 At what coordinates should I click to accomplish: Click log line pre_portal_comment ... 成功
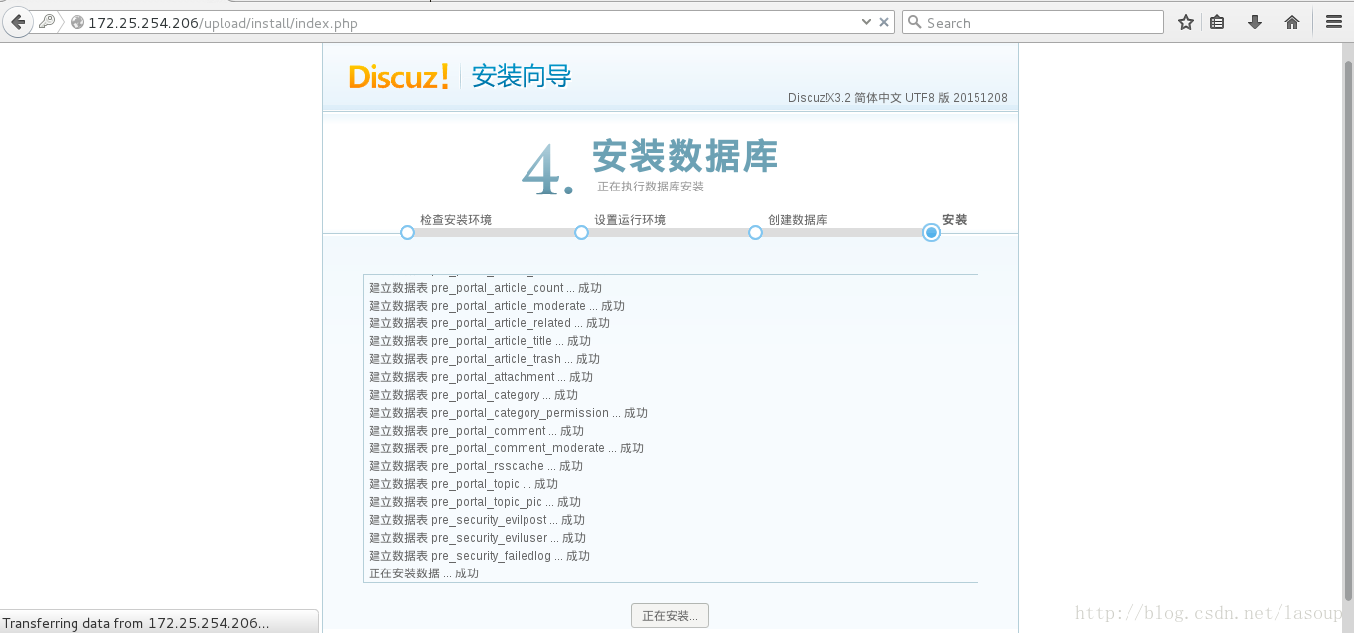[x=477, y=431]
